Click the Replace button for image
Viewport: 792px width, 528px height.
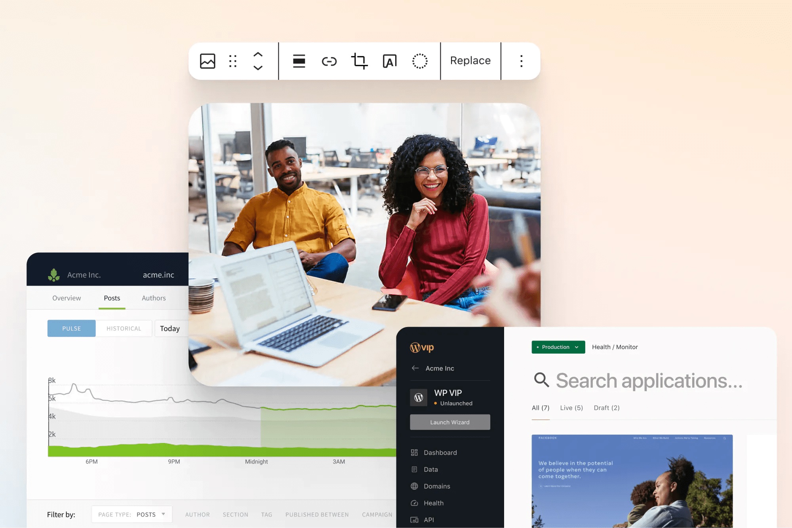(470, 60)
